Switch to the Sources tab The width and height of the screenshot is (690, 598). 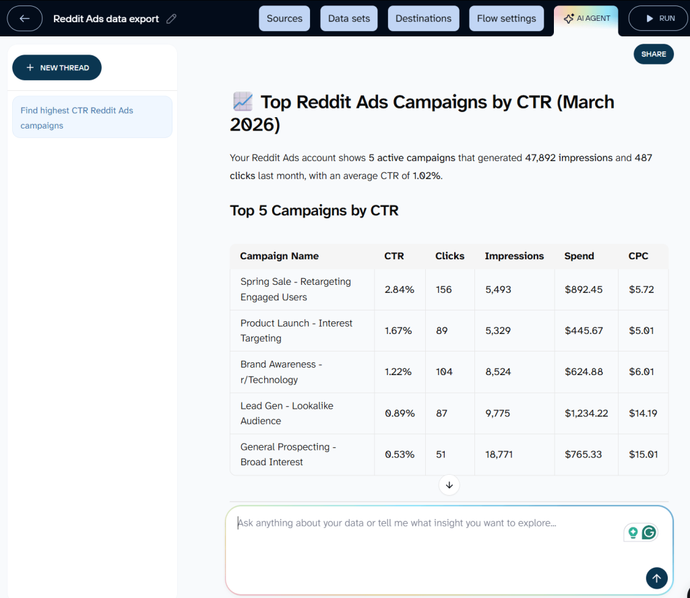pos(284,18)
